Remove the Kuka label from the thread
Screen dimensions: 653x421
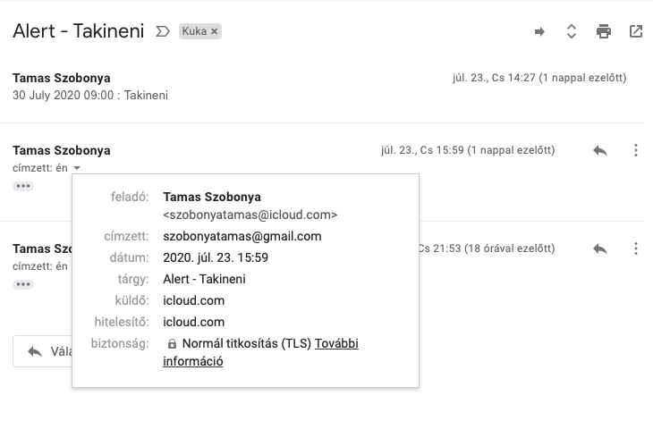[x=215, y=31]
